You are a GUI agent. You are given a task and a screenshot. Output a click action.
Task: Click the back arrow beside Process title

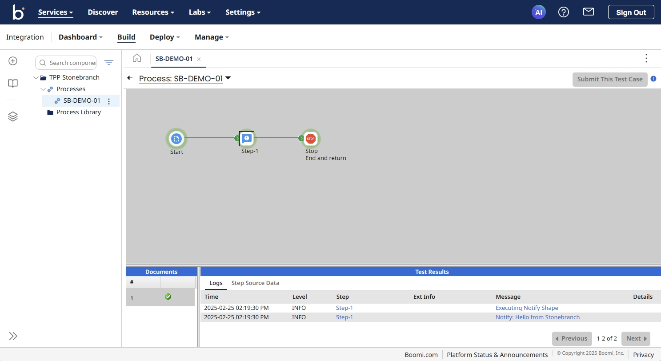click(x=130, y=78)
